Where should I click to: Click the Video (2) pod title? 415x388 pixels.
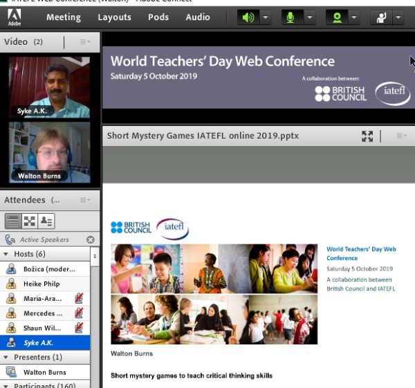pyautogui.click(x=24, y=41)
